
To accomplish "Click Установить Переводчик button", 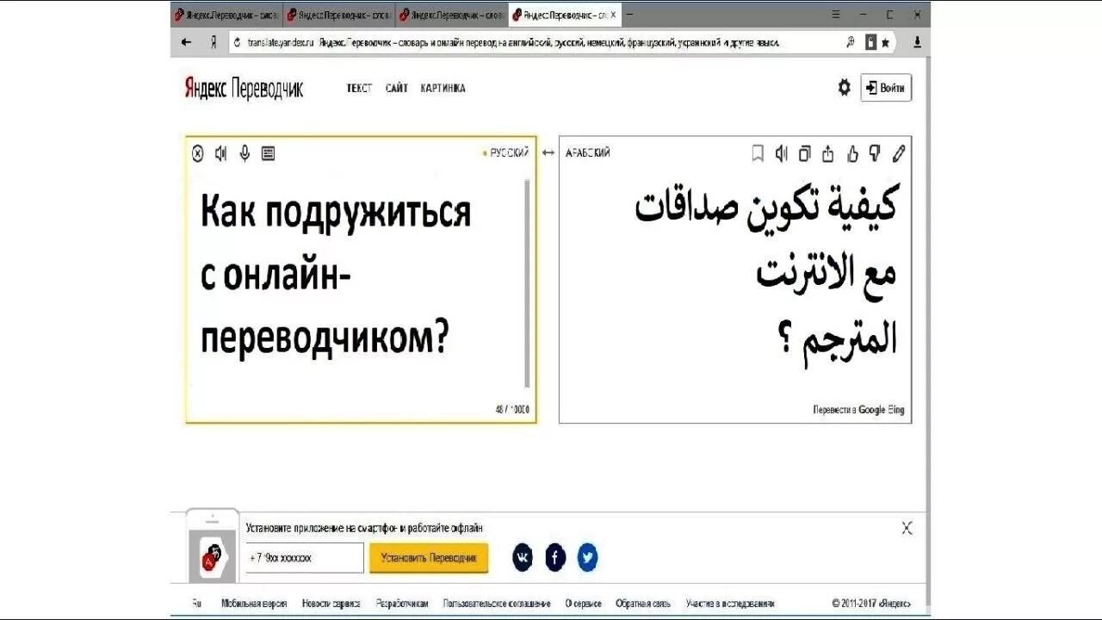I will [x=429, y=558].
